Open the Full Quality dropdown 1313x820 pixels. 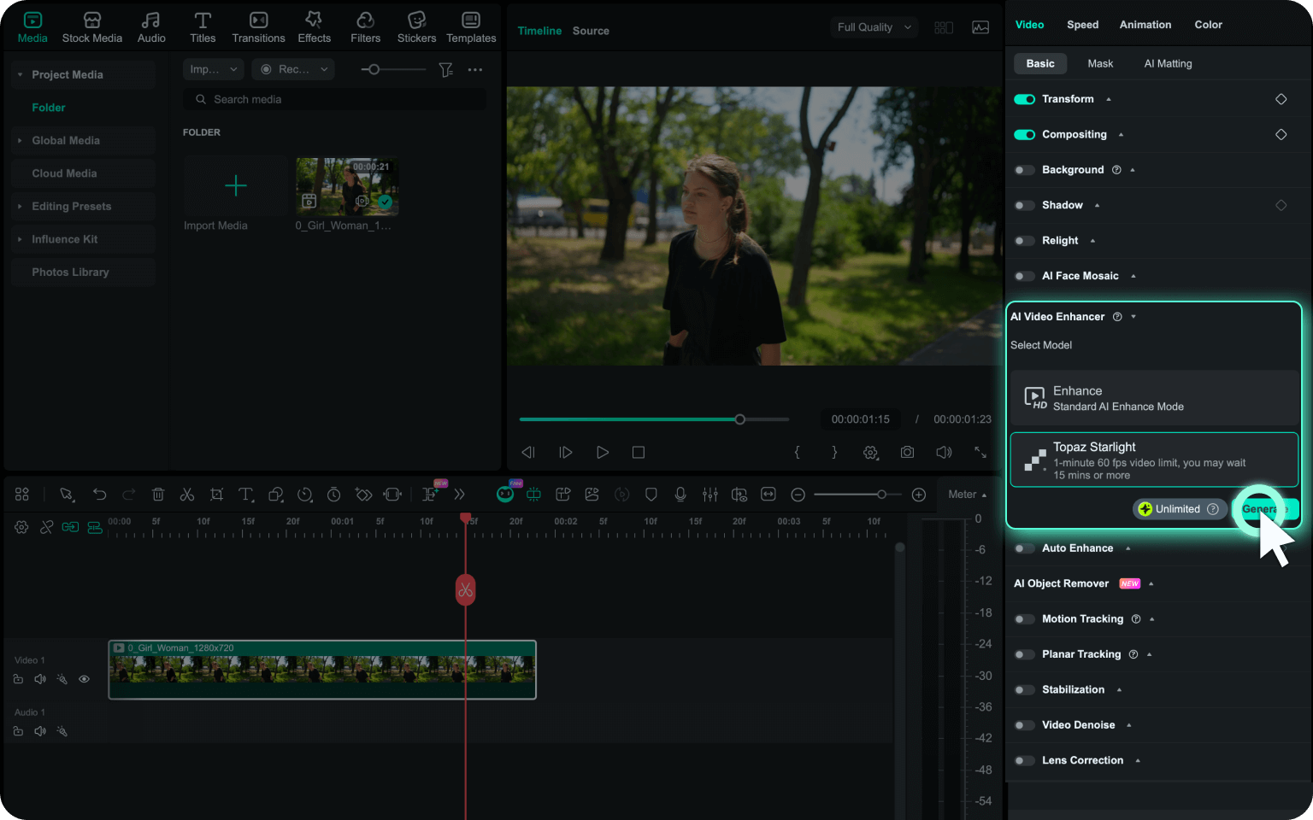(874, 27)
